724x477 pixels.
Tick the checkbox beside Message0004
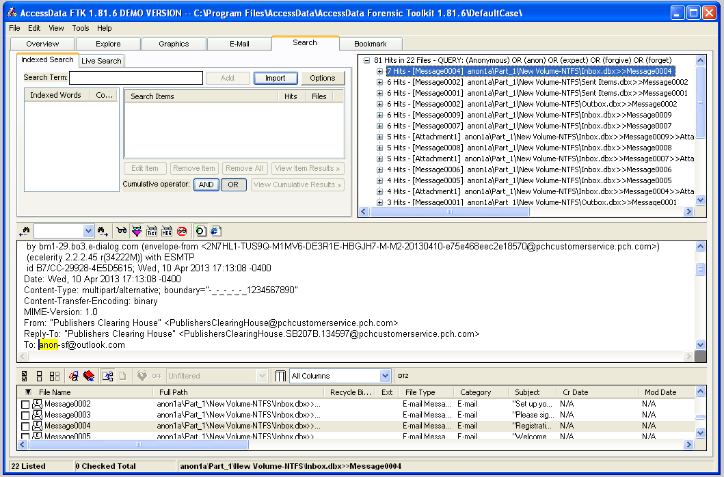tap(25, 426)
